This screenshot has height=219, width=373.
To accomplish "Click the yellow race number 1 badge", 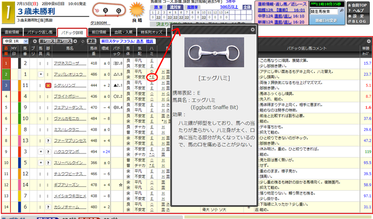I will click(9, 13).
